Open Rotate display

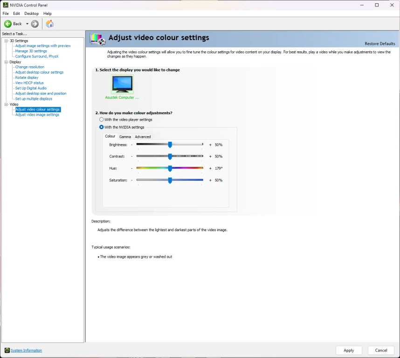27,77
